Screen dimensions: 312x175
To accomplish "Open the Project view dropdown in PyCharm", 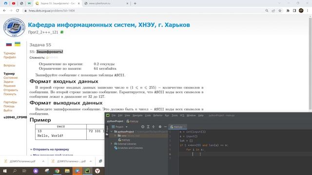I will pos(119,127).
